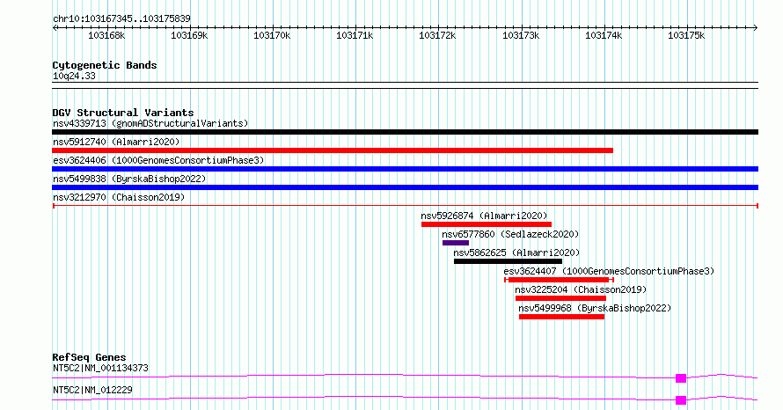This screenshot has width=783, height=410.
Task: Click ruler tick label 103168k
Action: [x=106, y=35]
